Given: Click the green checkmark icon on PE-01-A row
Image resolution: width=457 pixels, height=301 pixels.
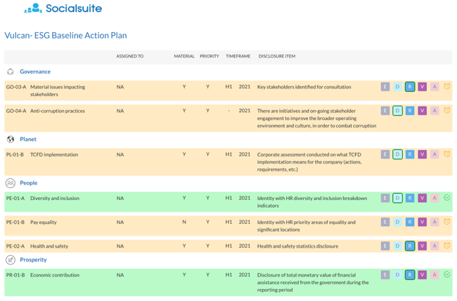Looking at the screenshot, I should point(446,198).
